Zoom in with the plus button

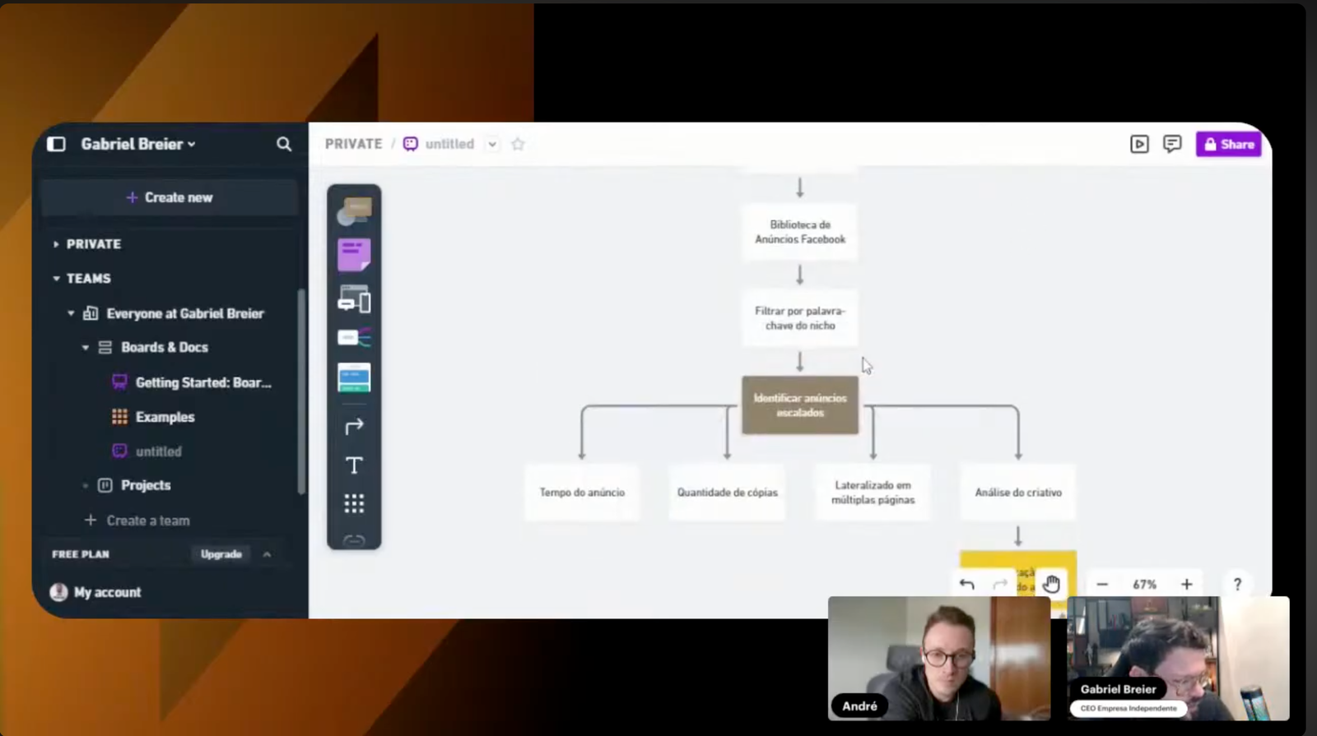tap(1186, 585)
